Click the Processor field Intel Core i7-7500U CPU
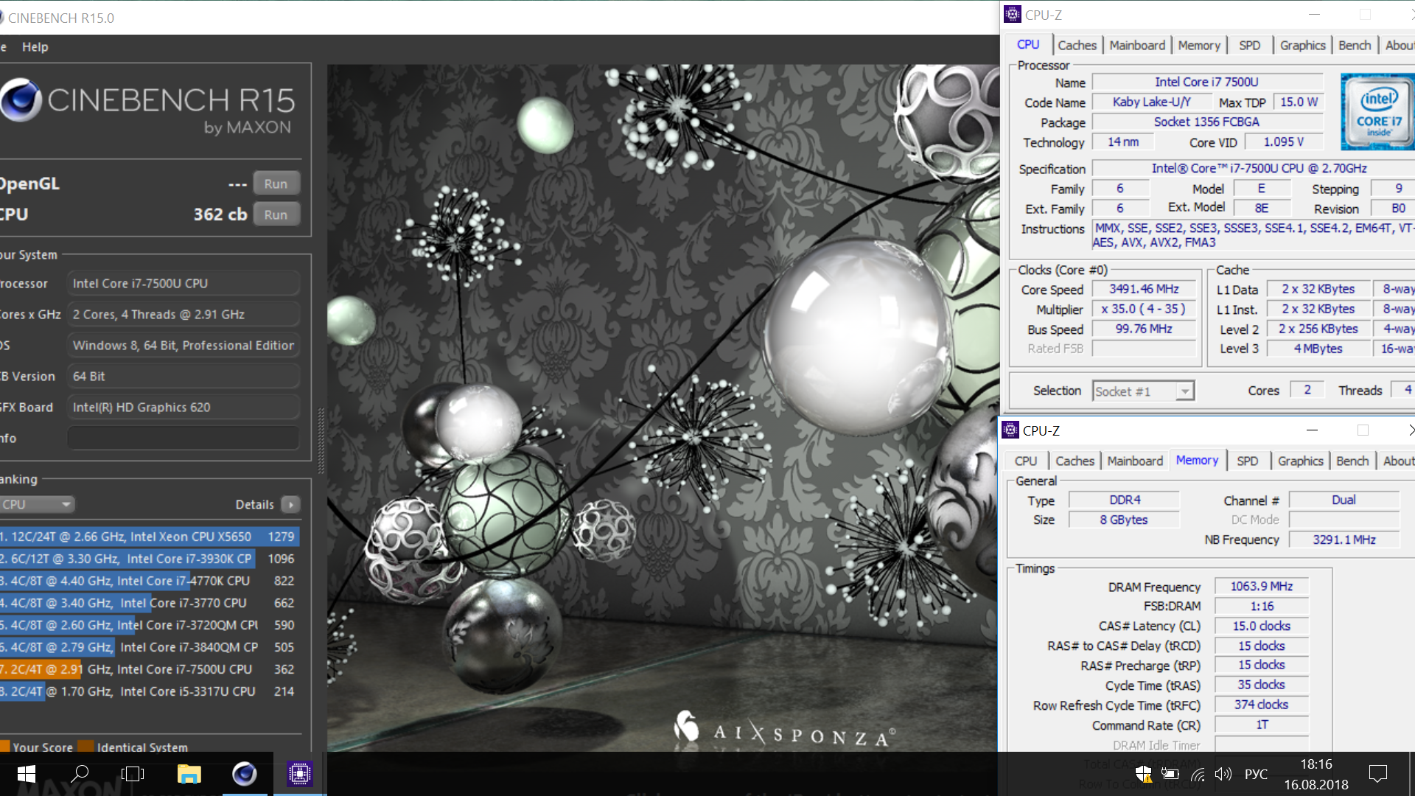This screenshot has height=796, width=1415. pyautogui.click(x=183, y=283)
